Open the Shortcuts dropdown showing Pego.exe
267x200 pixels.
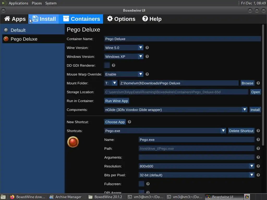pyautogui.click(x=165, y=131)
